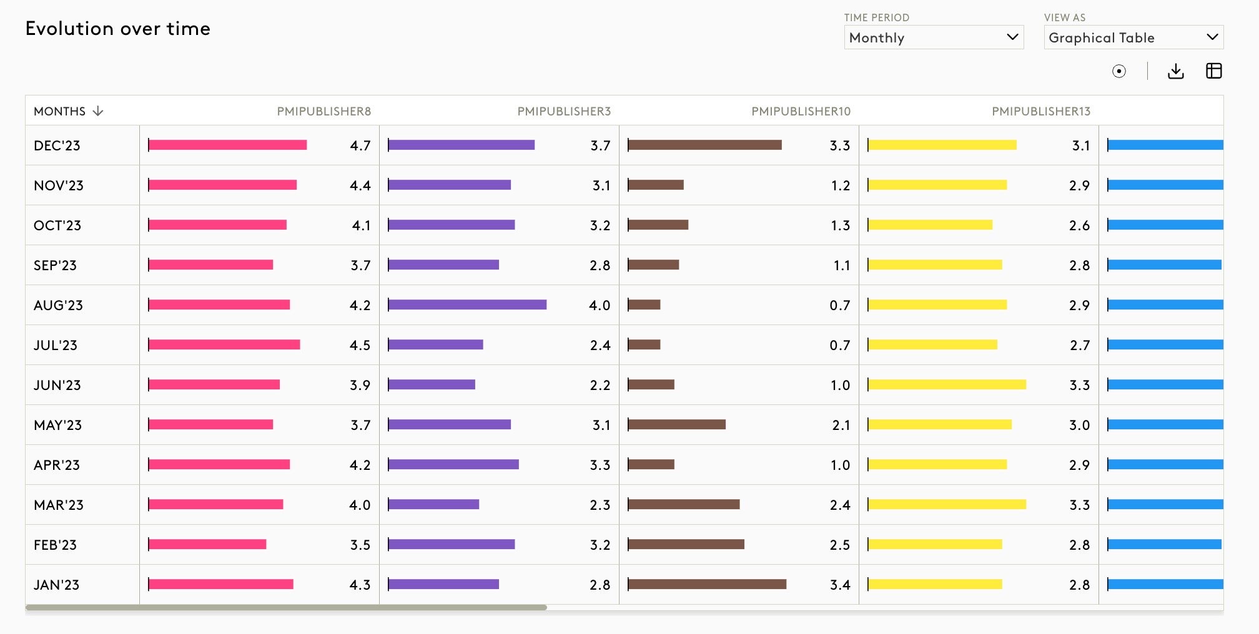Sort by the PMIPUBLISHER3 column header
The height and width of the screenshot is (634, 1259).
(x=564, y=111)
